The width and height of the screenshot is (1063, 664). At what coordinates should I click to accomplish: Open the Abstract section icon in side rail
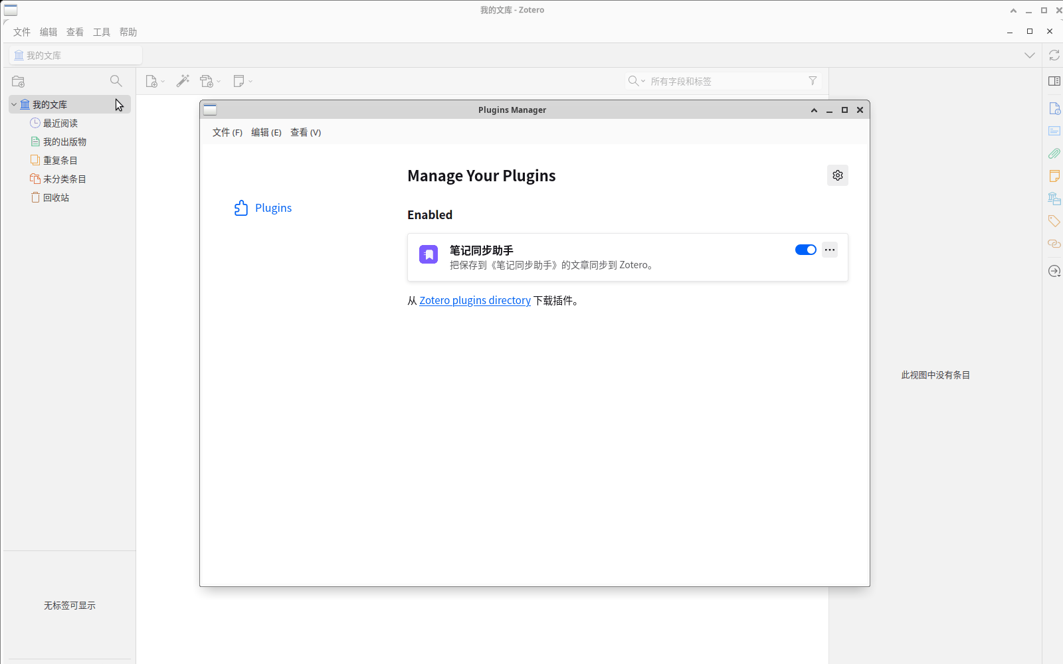(1054, 131)
